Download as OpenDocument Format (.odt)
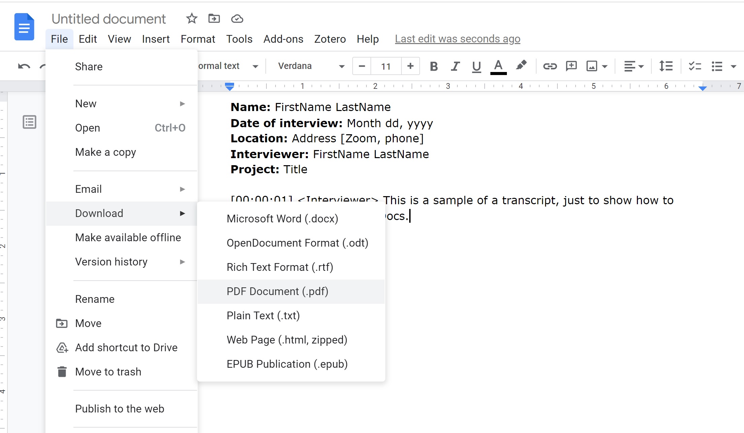Image resolution: width=744 pixels, height=433 pixels. [x=291, y=243]
